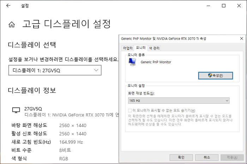Switch to the 어댑터 tab
The height and width of the screenshot is (164, 247).
click(127, 48)
